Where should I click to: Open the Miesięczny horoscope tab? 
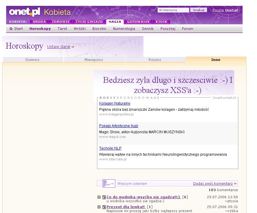(x=94, y=60)
